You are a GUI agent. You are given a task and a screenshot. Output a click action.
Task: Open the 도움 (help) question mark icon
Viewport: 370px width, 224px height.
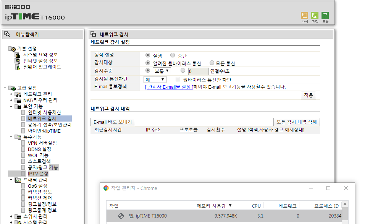[x=325, y=16]
